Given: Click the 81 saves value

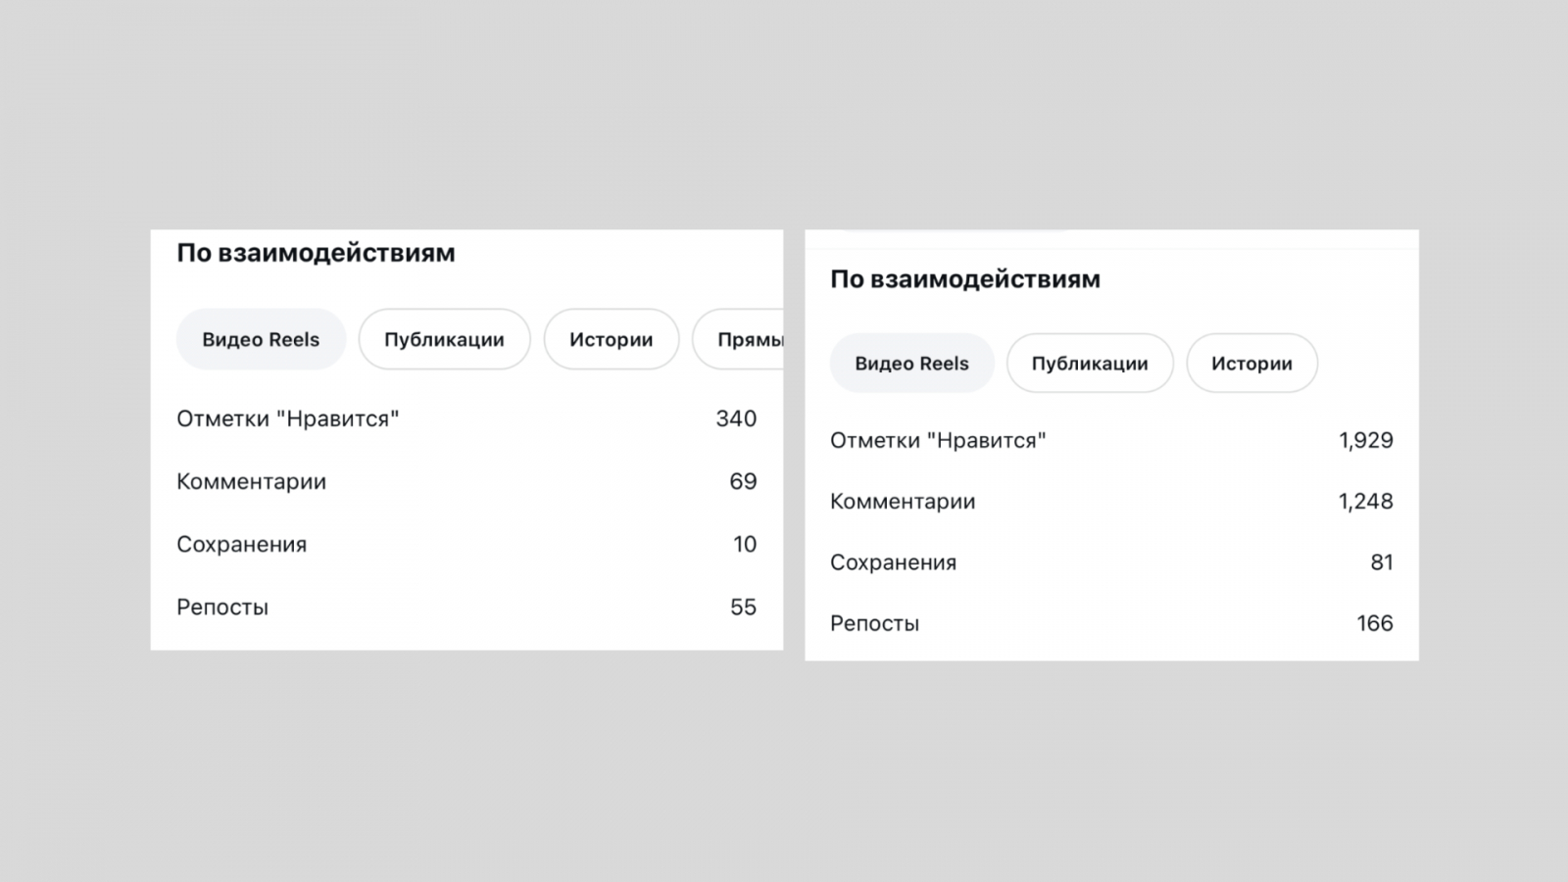Looking at the screenshot, I should 1382,563.
